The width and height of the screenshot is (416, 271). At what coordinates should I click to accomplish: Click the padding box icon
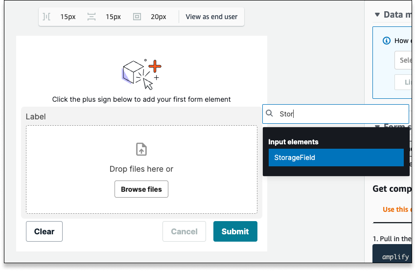click(137, 17)
